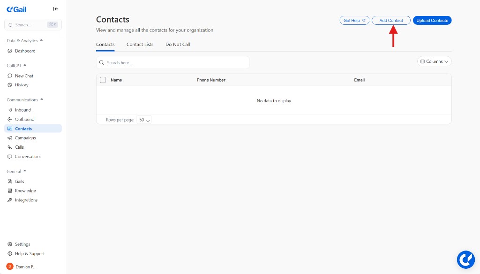Open the Do Not Call tab

(x=177, y=44)
